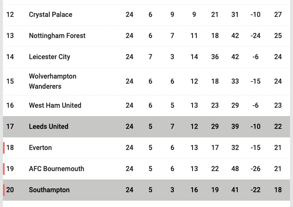Click position number 15 for Wolverhampton Wanderers
The height and width of the screenshot is (207, 293).
(x=10, y=82)
